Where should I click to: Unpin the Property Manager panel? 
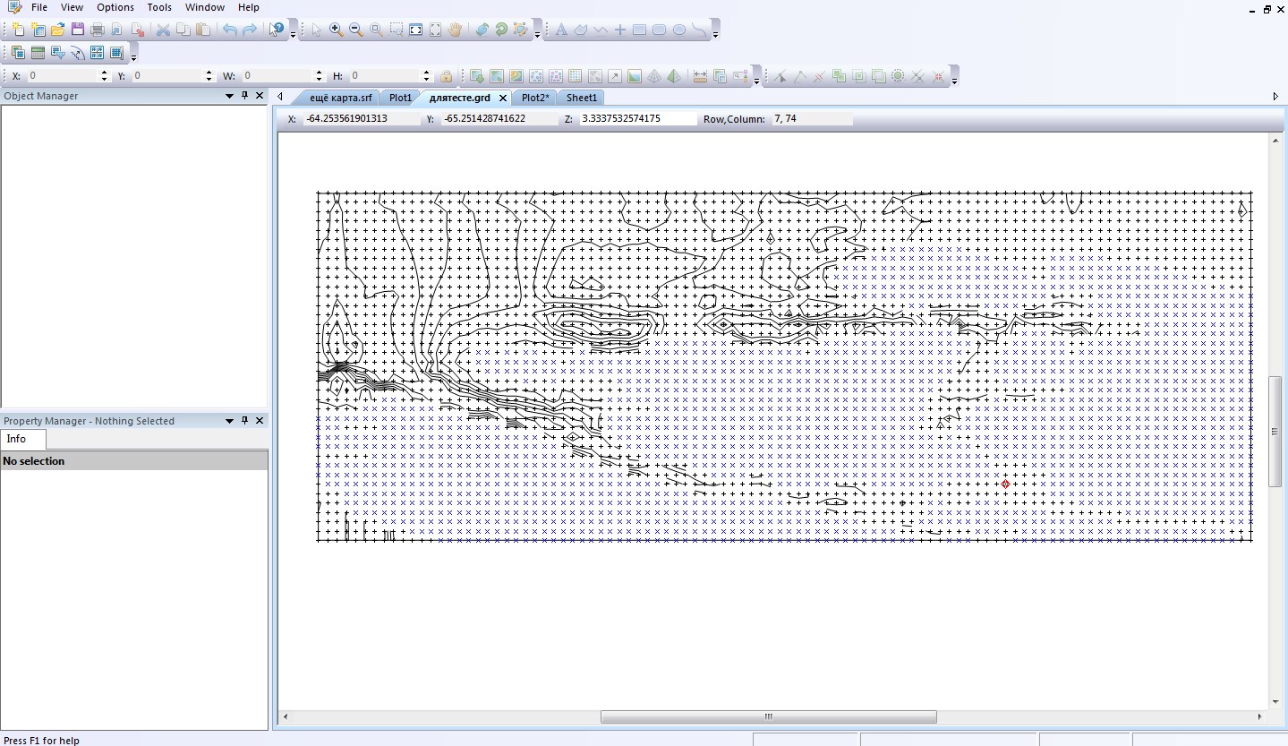243,421
